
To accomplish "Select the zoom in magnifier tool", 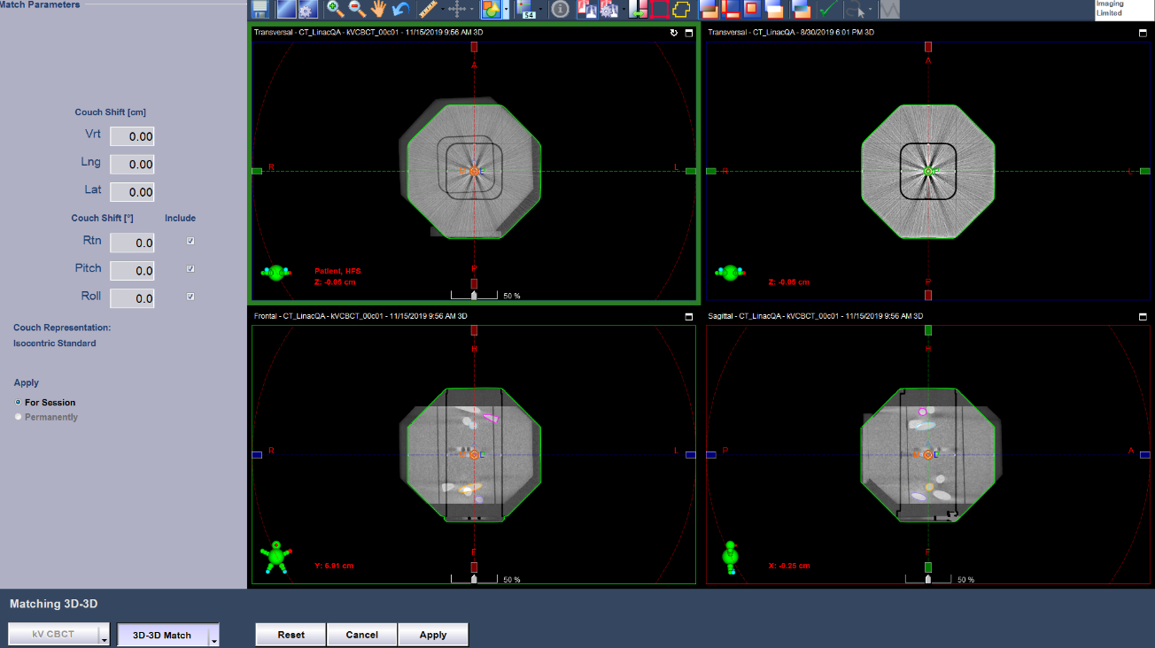I will click(x=336, y=10).
